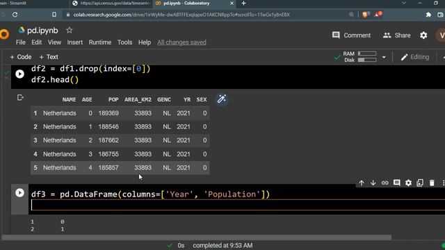The width and height of the screenshot is (445, 250).
Task: Move the cell down with the arrow
Action: (x=373, y=183)
